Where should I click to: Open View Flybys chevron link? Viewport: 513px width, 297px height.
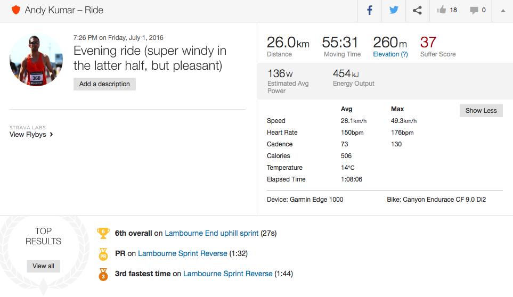click(31, 135)
